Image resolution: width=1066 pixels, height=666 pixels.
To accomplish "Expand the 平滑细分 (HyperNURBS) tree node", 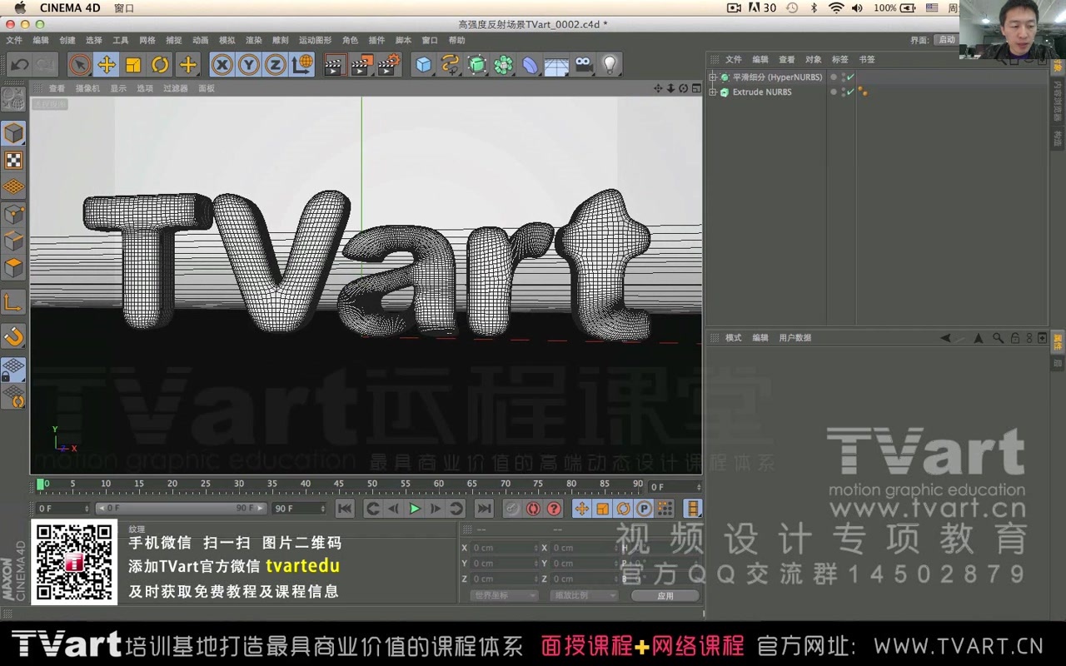I will pyautogui.click(x=713, y=77).
